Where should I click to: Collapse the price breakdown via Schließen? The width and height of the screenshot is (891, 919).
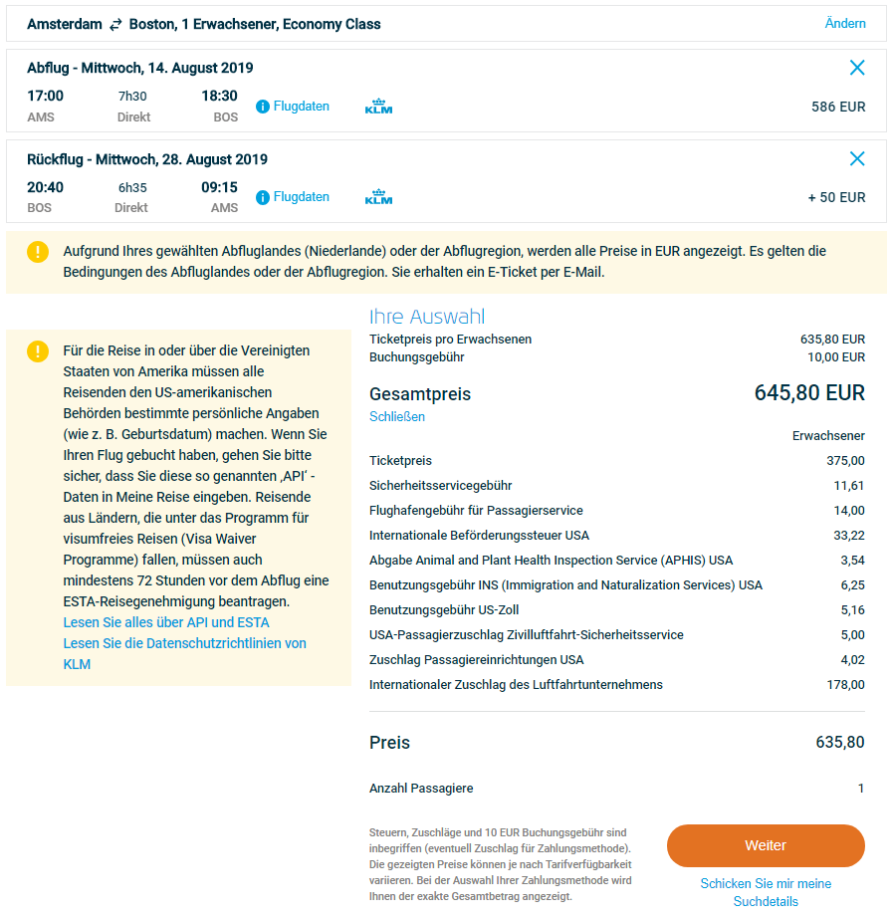(x=396, y=418)
